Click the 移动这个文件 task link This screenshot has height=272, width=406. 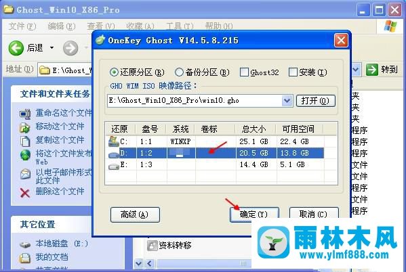tap(60, 126)
